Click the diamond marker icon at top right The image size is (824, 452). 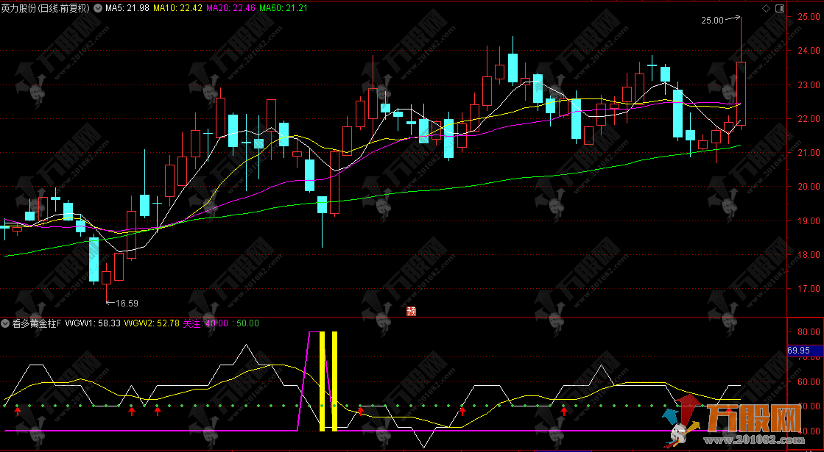pos(766,8)
